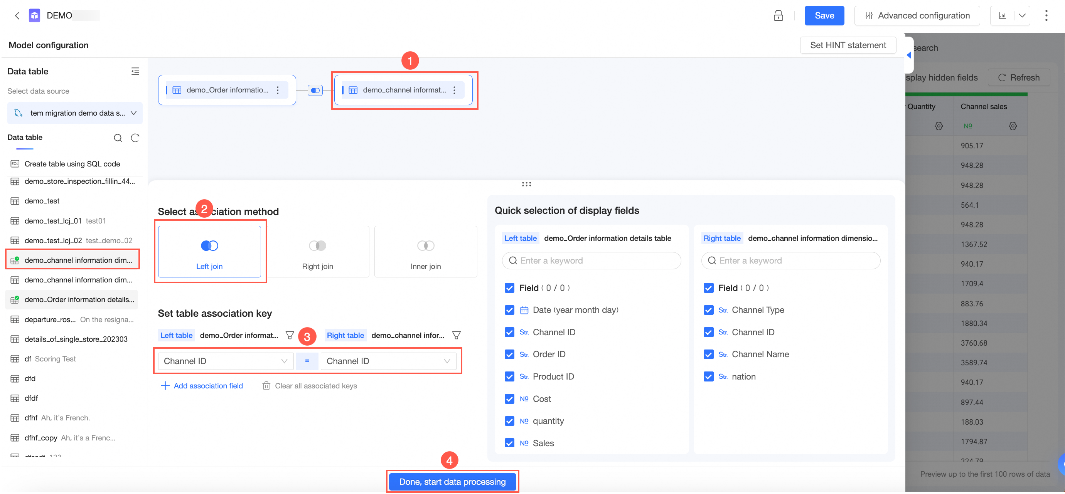Open the chart type dropdown arrow at top right
Screen dimensions: 1065x494
point(1022,16)
